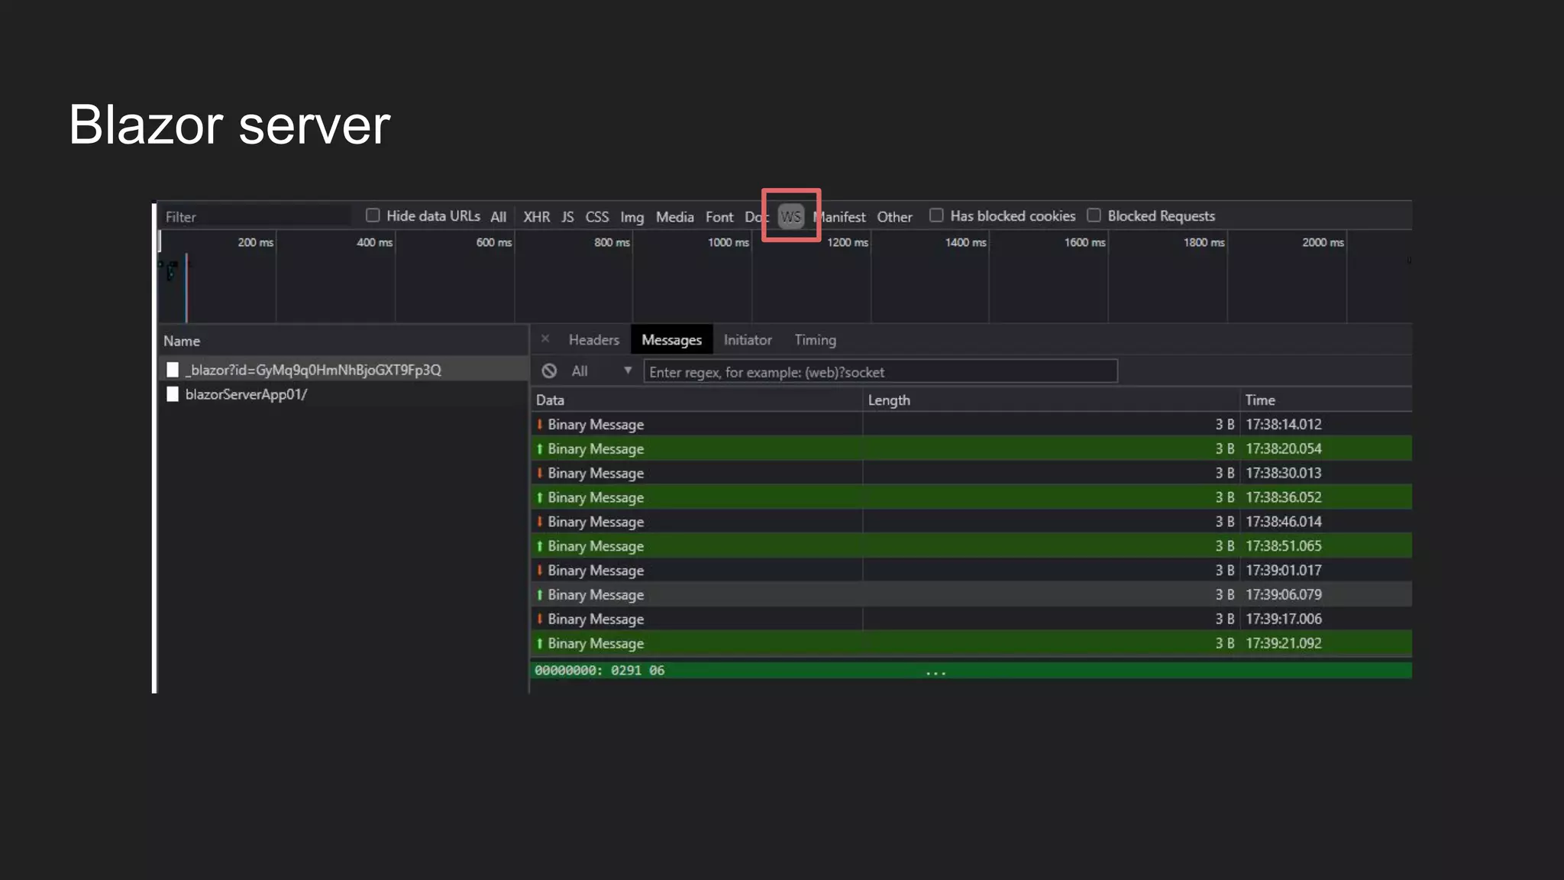Screen dimensions: 1564x880
Task: Show the Timing tab
Action: click(815, 340)
